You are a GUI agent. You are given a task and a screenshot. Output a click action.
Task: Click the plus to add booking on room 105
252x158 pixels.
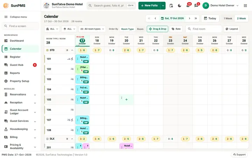coord(126,100)
